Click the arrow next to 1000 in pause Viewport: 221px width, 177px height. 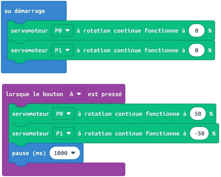73,153
